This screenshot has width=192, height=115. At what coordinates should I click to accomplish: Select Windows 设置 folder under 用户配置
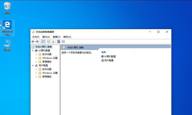pyautogui.click(x=48, y=73)
